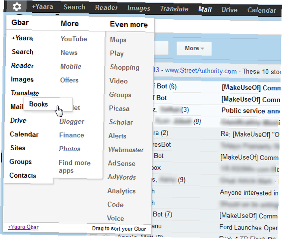Open the Bot (6) MakeUseOf email
This screenshot has width=282, height=240.
click(217, 87)
